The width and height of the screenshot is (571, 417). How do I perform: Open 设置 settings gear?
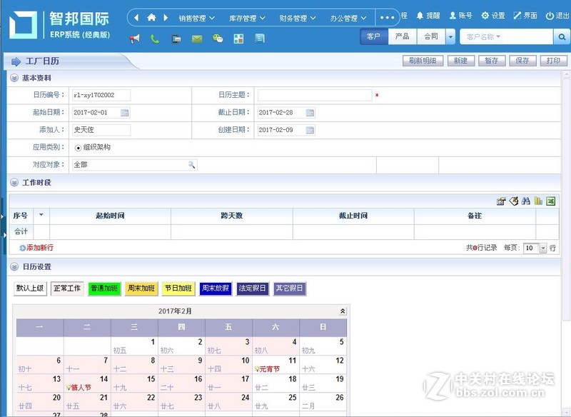click(x=493, y=16)
